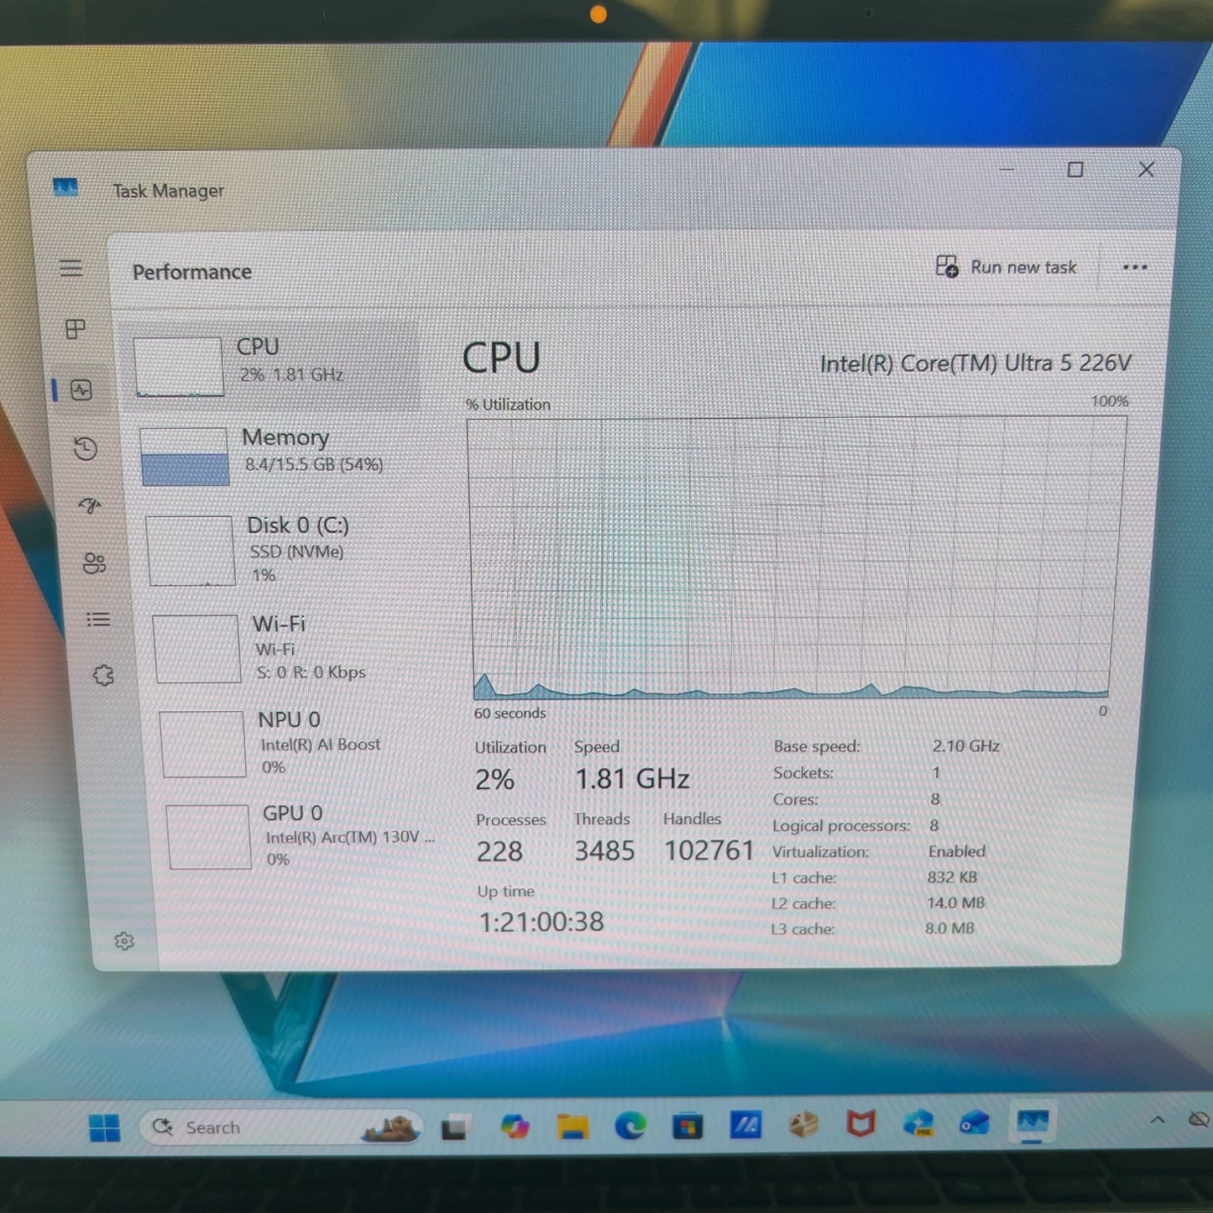This screenshot has width=1213, height=1213.
Task: Click the 1.81 GHz speed value
Action: click(x=633, y=779)
